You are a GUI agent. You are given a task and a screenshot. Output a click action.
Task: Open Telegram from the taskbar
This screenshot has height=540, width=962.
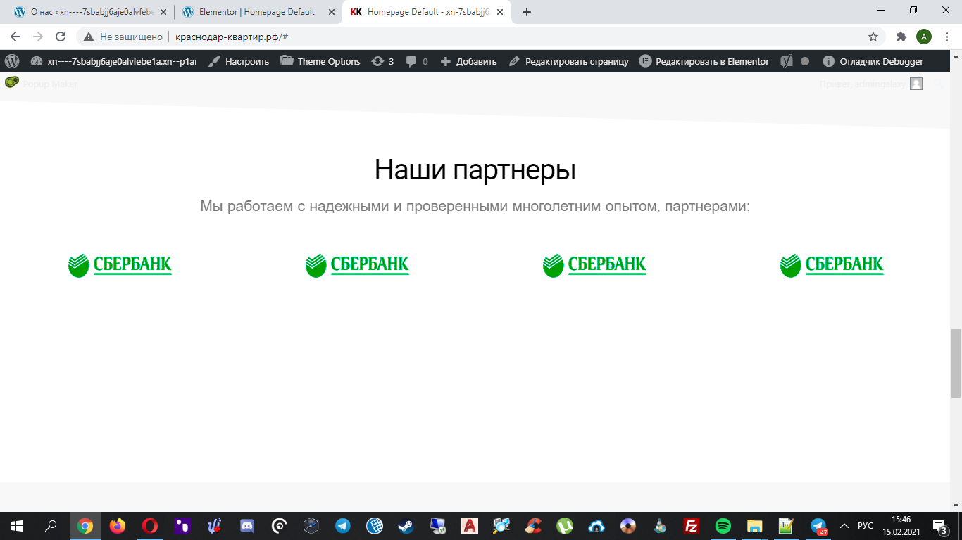pos(343,526)
